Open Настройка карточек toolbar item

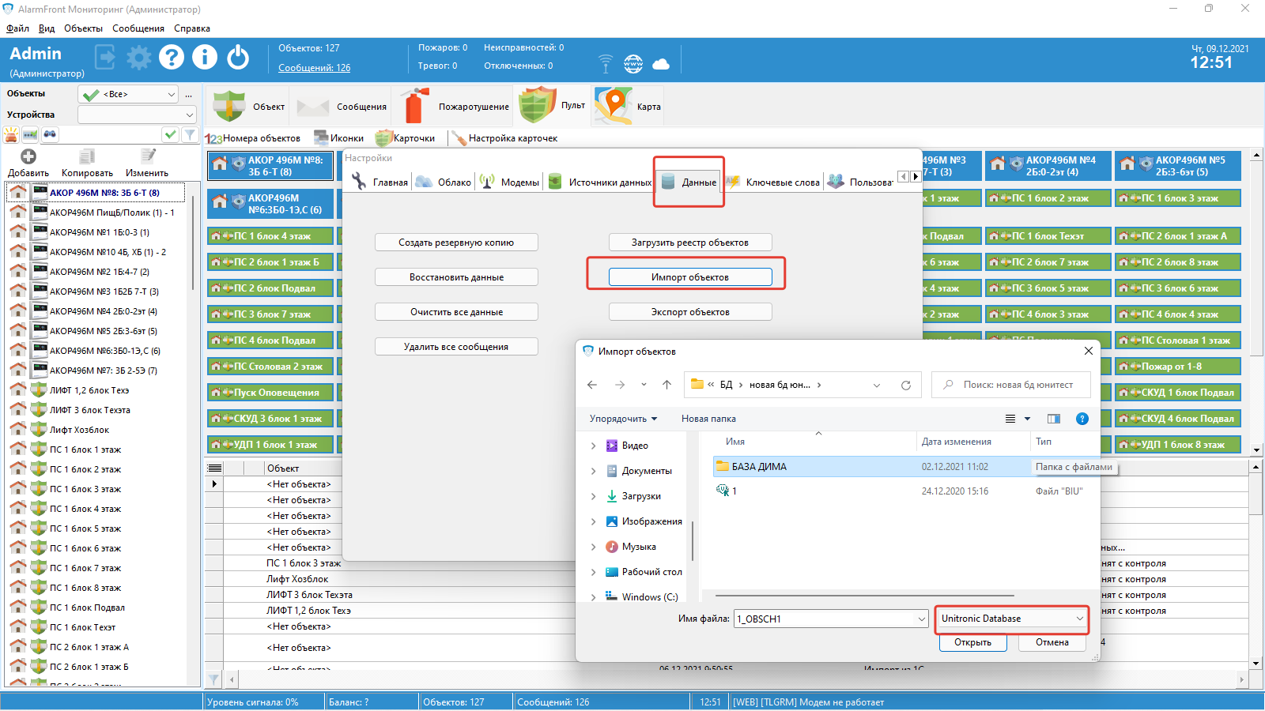504,138
